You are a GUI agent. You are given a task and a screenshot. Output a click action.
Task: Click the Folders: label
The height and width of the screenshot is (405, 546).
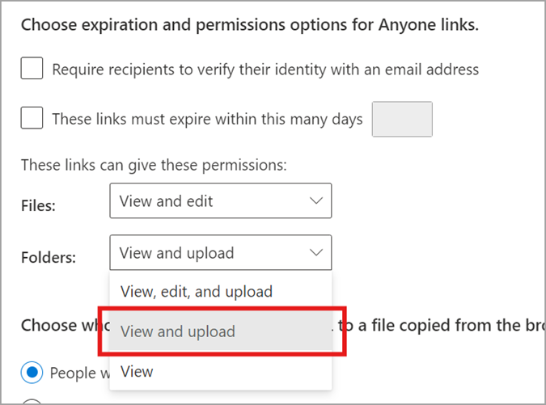[x=49, y=258]
